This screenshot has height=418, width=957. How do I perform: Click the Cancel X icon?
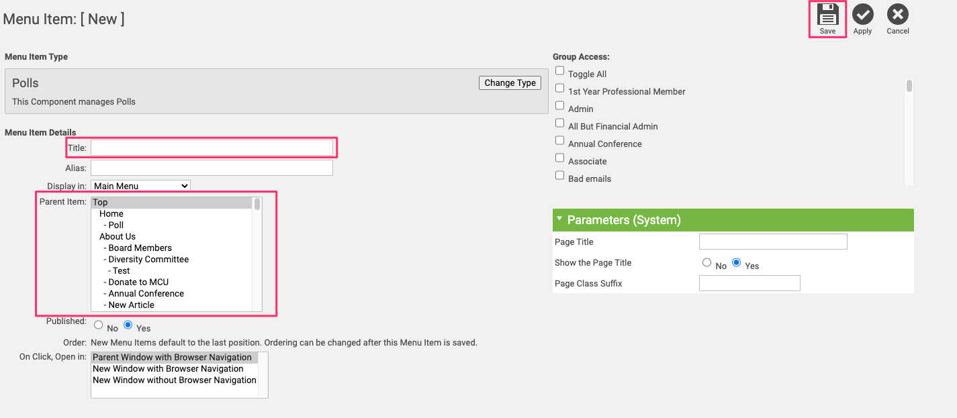(897, 15)
